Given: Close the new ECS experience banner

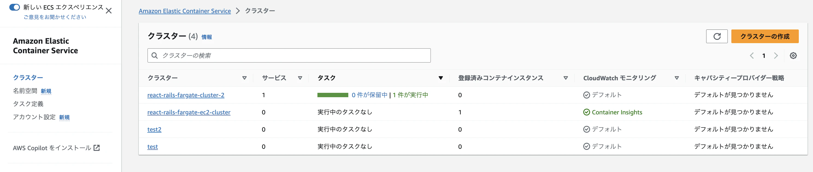Looking at the screenshot, I should tap(108, 11).
